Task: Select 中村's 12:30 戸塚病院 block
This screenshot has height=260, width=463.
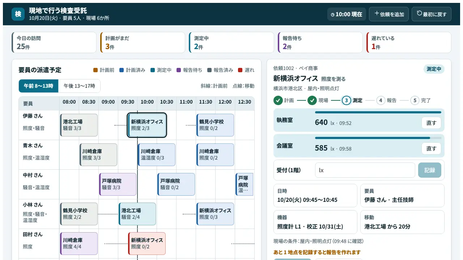Action: click(245, 185)
